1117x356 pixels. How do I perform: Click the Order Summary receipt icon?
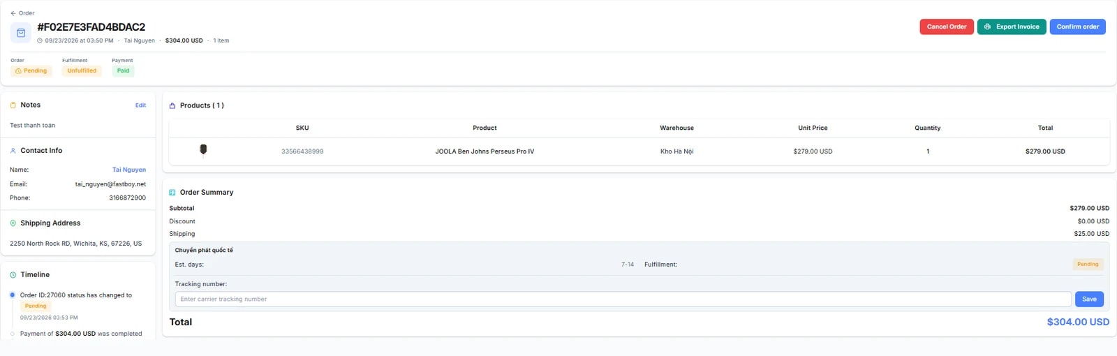[x=172, y=193]
